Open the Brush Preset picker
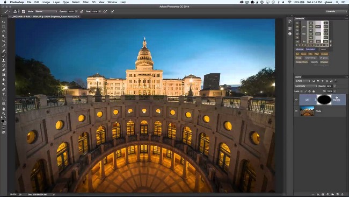The image size is (349, 197). [x=16, y=11]
